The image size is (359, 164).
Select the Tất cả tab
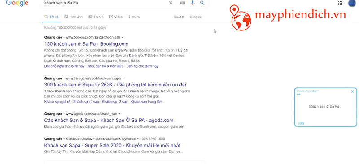pos(52,17)
